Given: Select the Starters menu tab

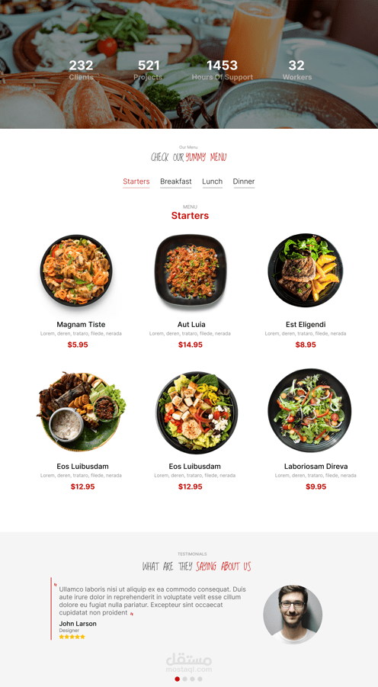Looking at the screenshot, I should pyautogui.click(x=136, y=181).
